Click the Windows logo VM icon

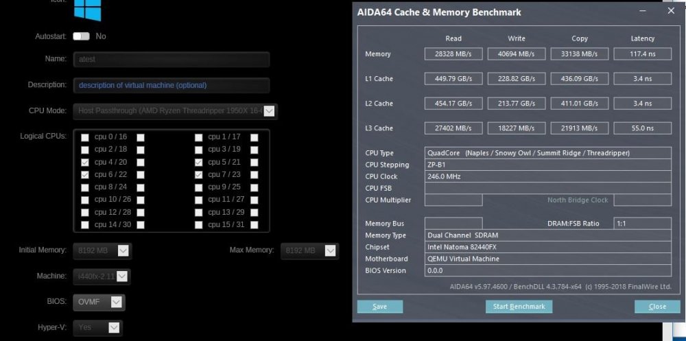(88, 10)
